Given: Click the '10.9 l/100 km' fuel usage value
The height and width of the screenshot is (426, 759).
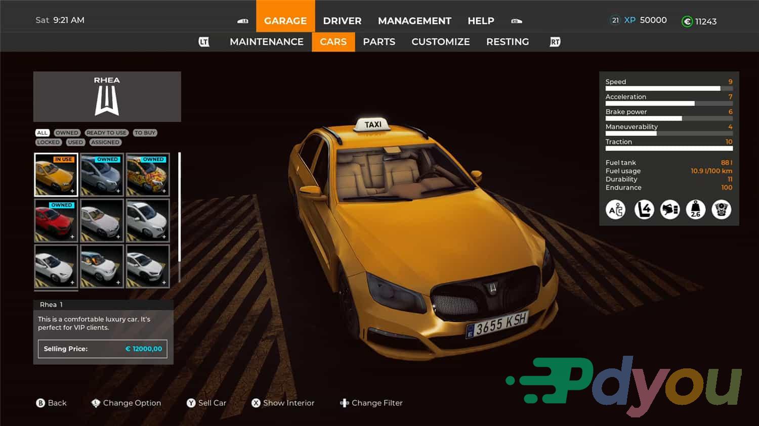Looking at the screenshot, I should coord(711,171).
